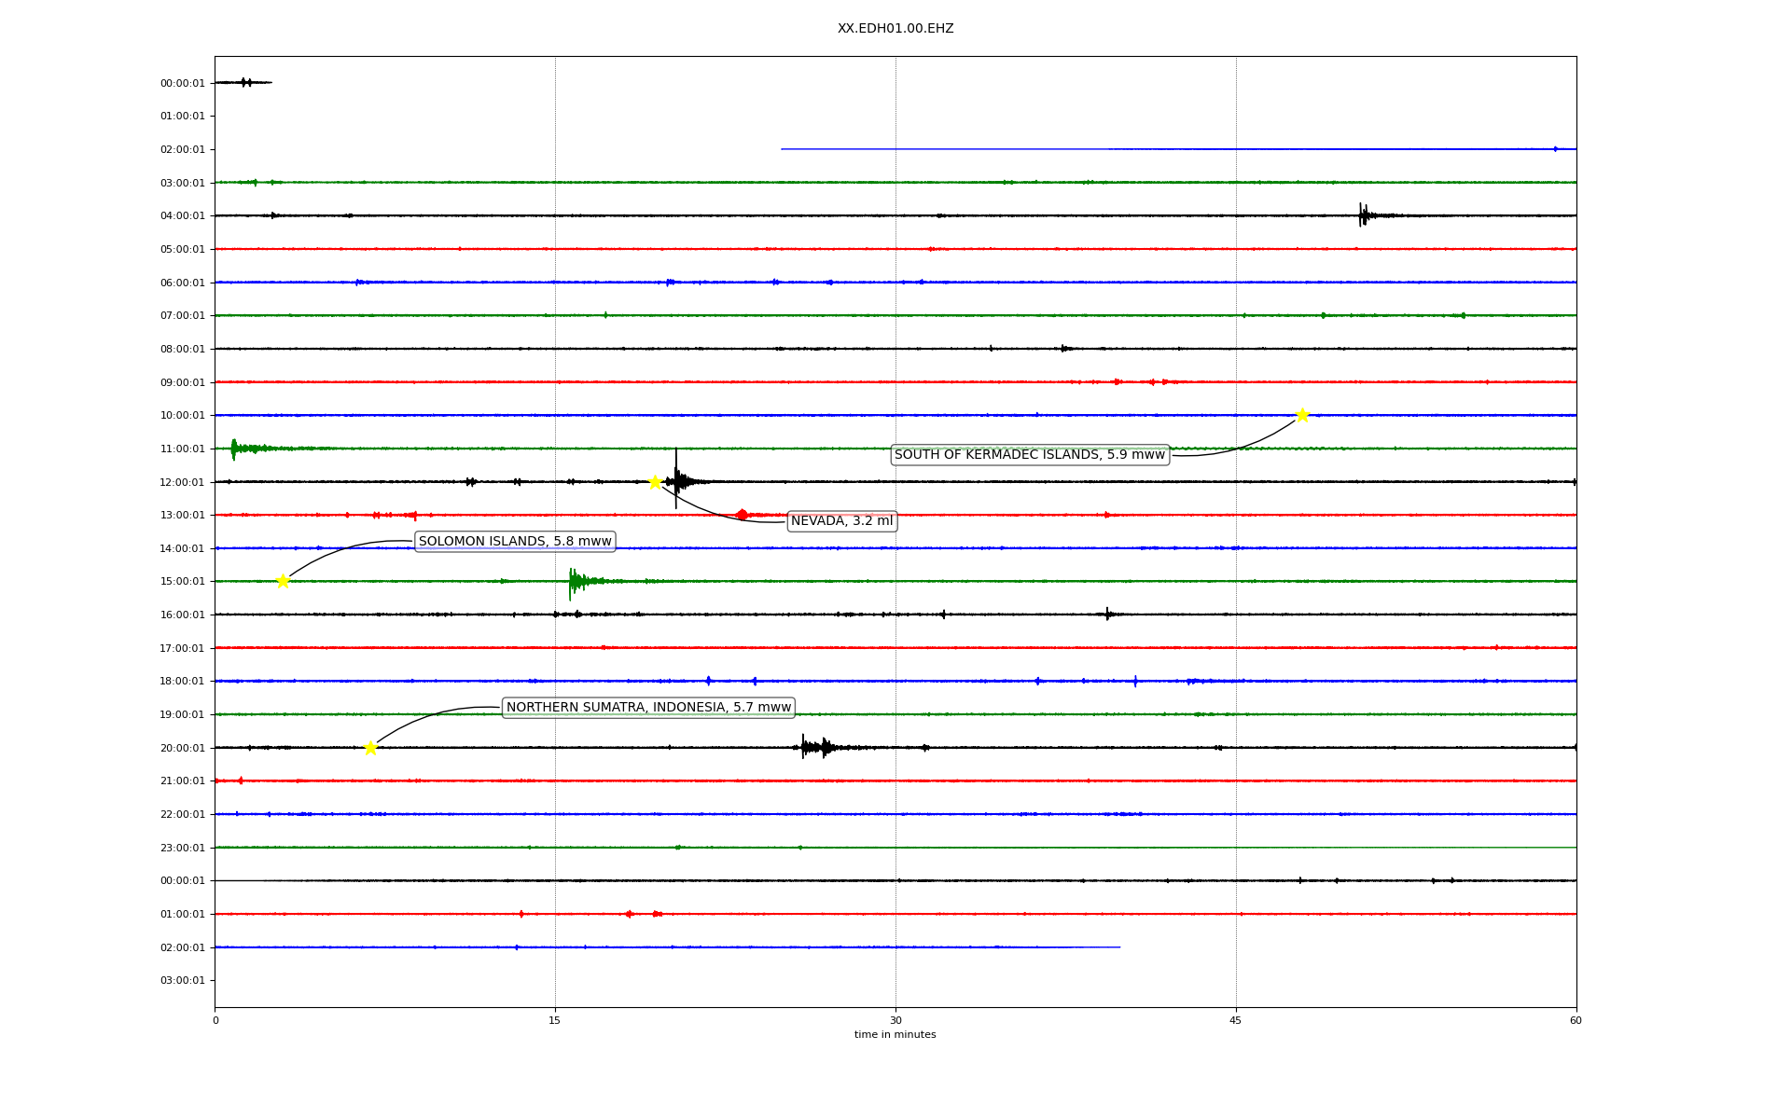Click the 45 tick on the x-axis
Screen dimensions: 1791x1119
click(1236, 1020)
